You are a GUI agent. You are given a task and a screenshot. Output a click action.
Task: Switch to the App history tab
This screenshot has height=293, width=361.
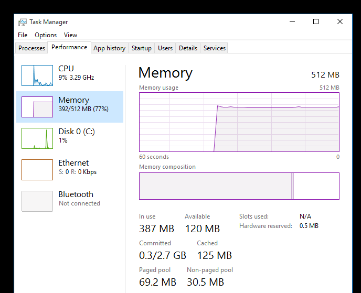tap(109, 48)
